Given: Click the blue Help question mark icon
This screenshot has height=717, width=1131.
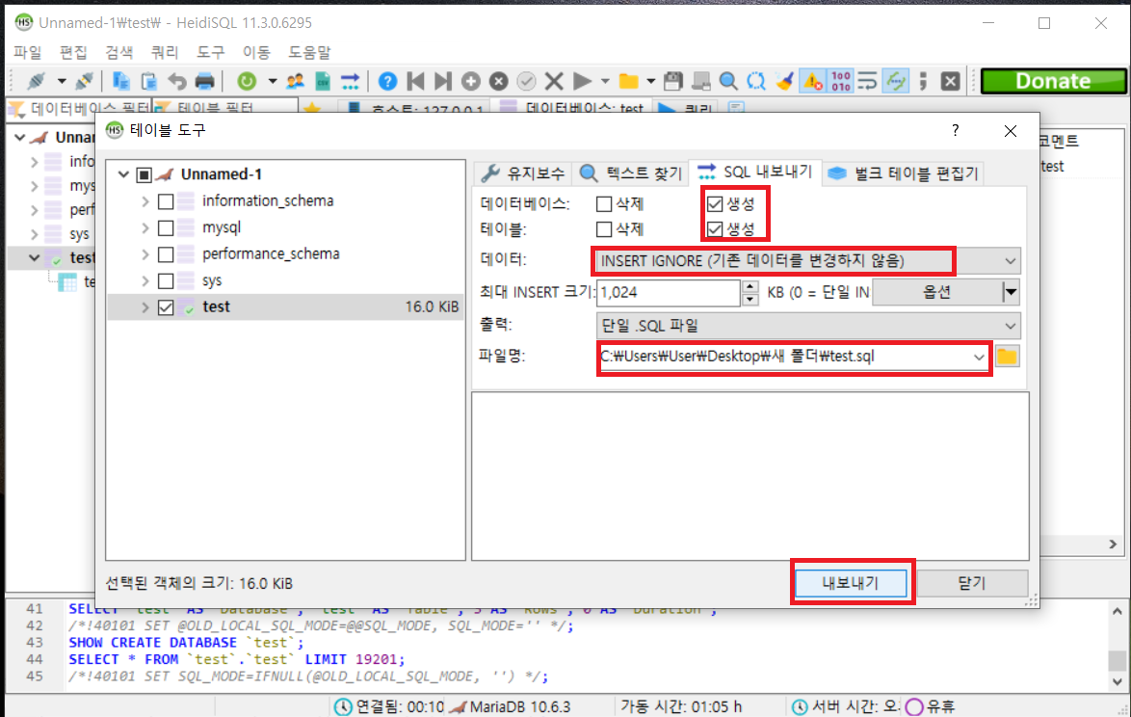Looking at the screenshot, I should coord(387,81).
